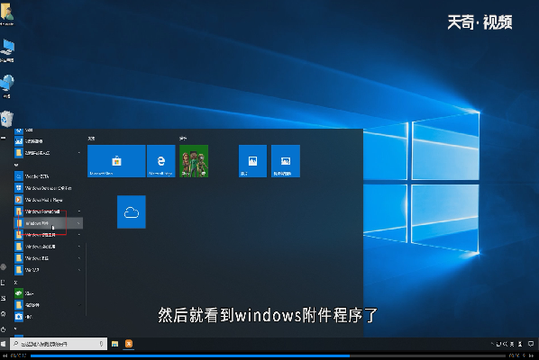Open the Photos tile with the picture icon
Screen dimensions: 539x360
(252, 161)
